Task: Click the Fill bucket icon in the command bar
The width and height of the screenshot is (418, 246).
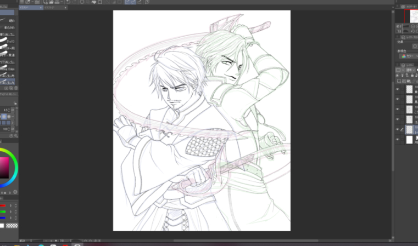Action: click(x=94, y=2)
